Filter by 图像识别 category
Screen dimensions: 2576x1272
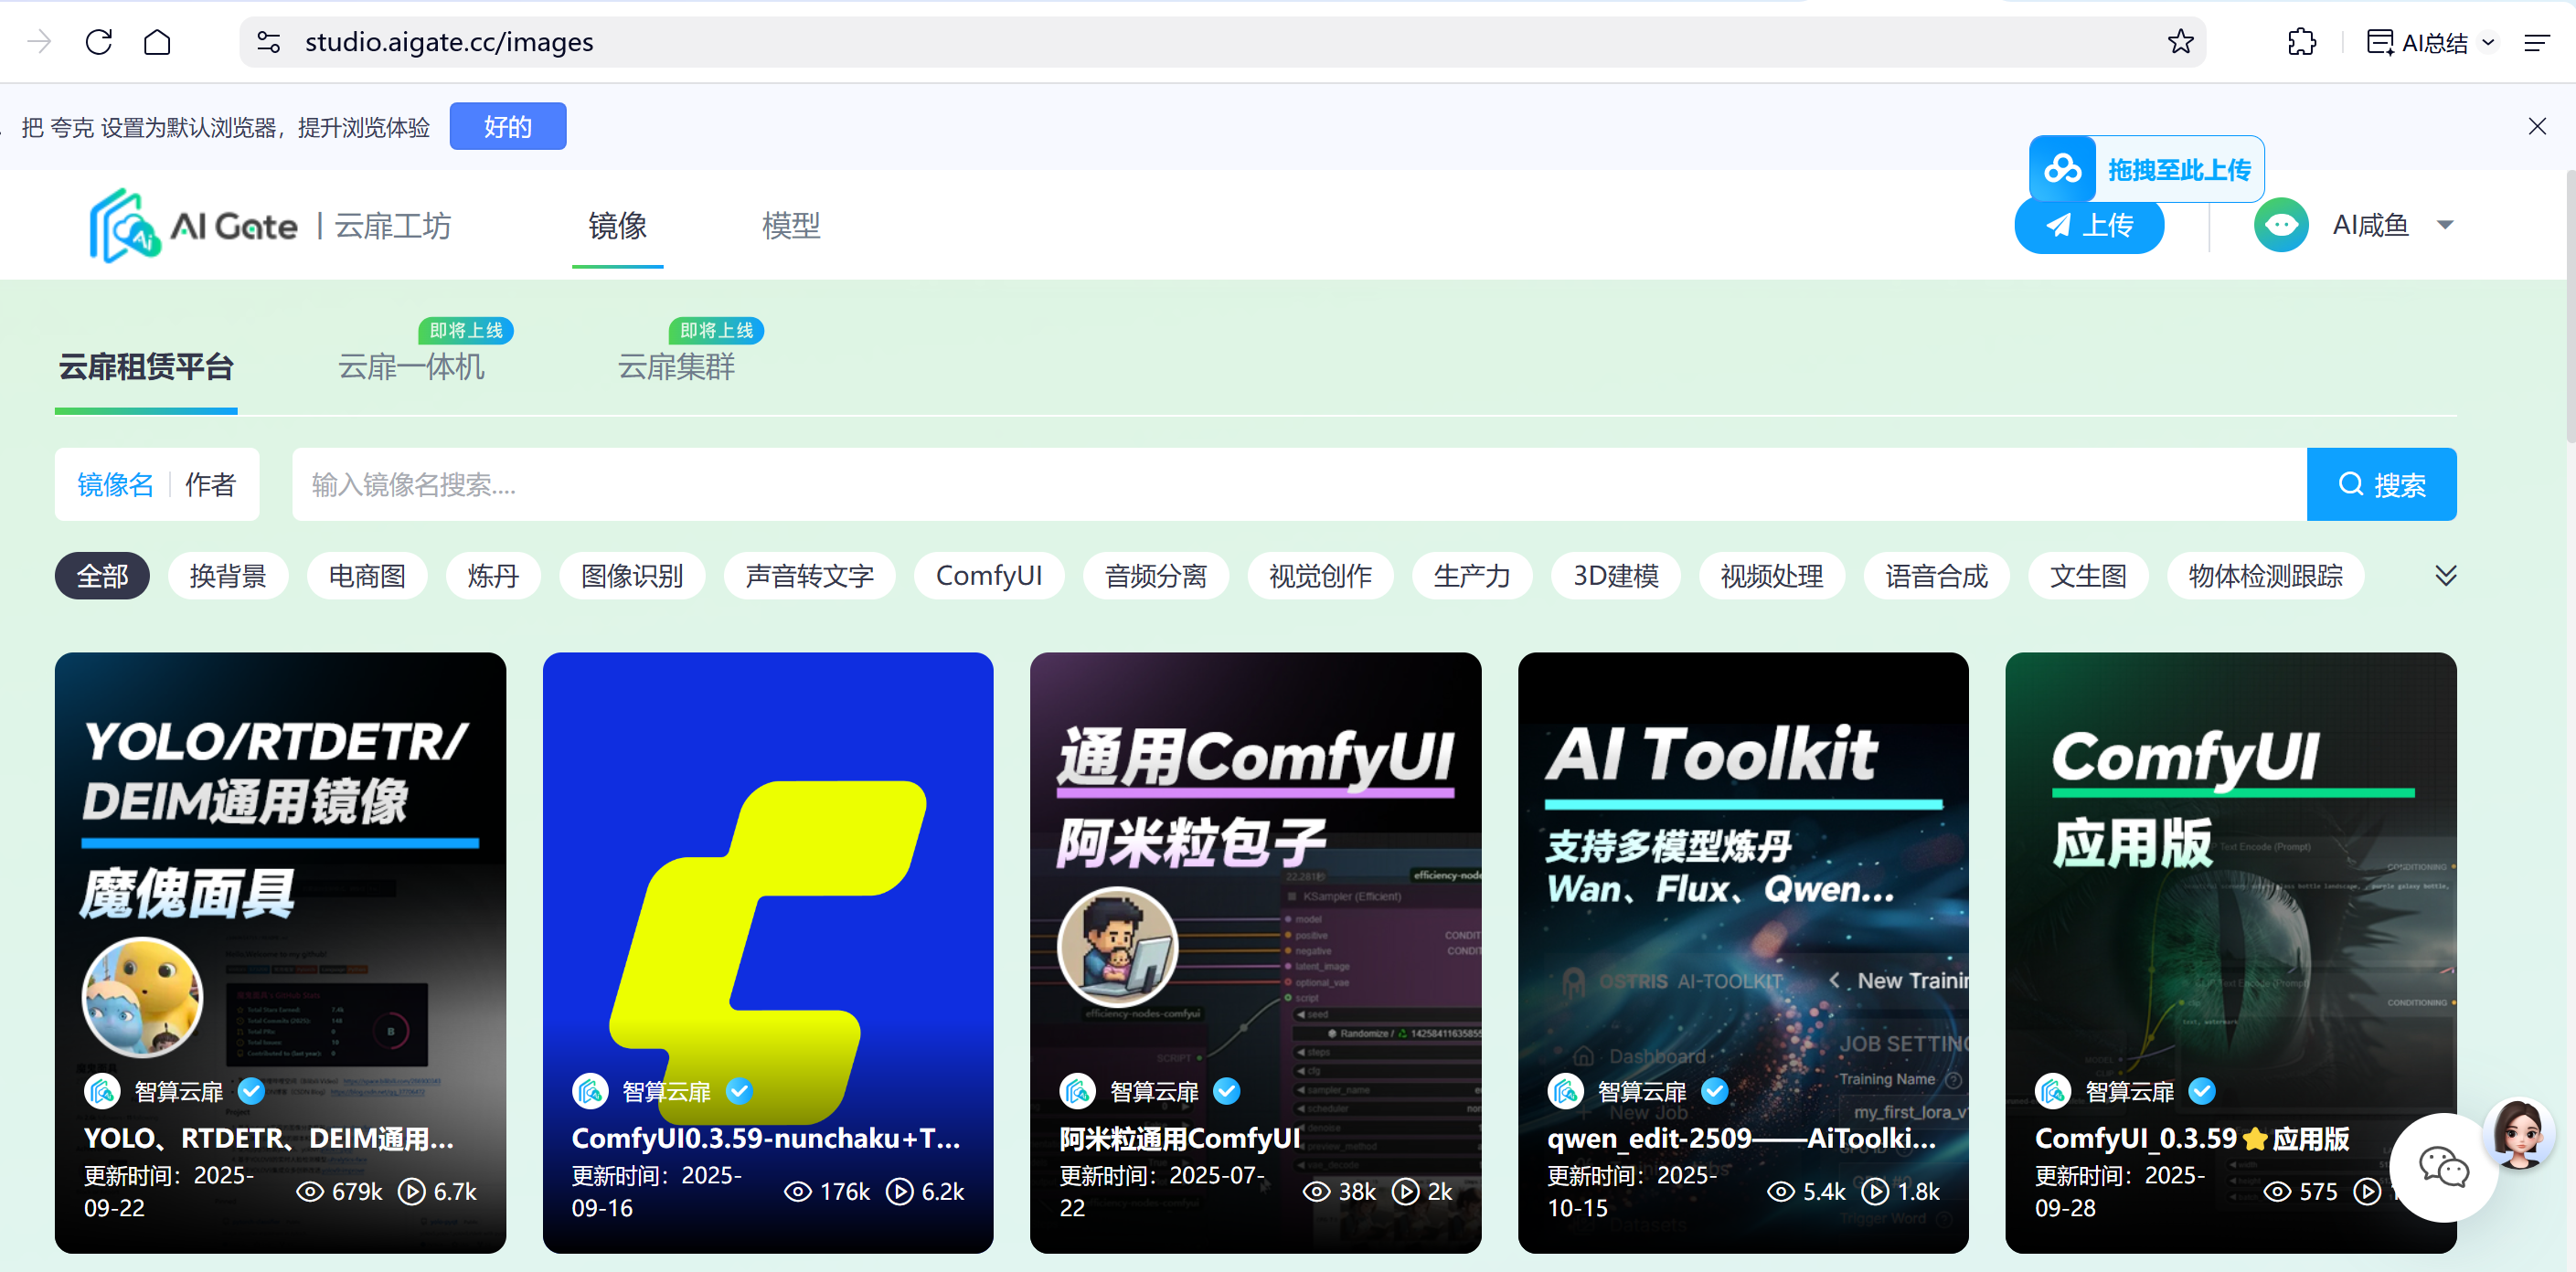pyautogui.click(x=632, y=576)
